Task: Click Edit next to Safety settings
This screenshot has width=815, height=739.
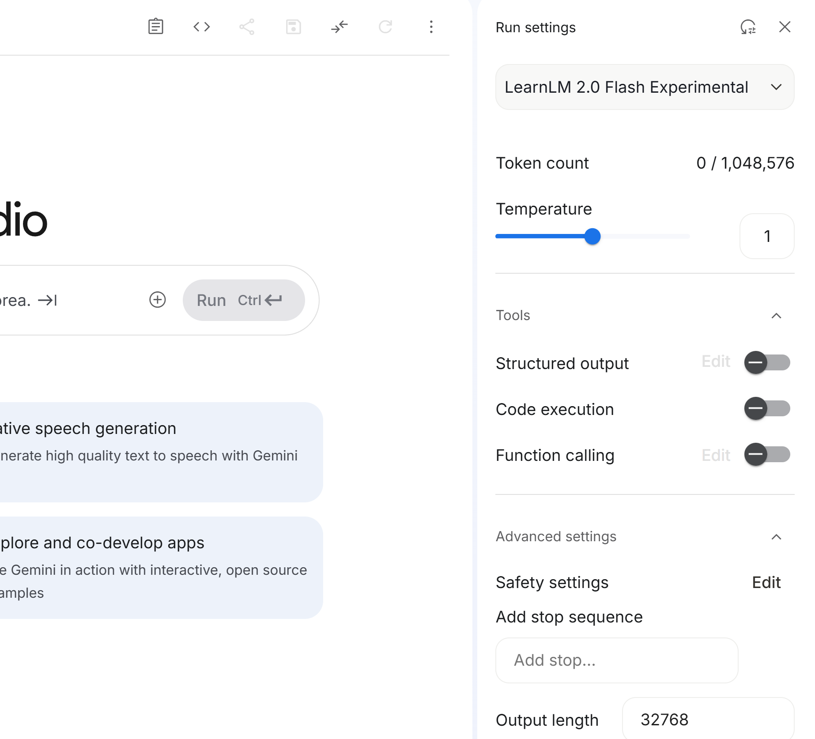Action: pos(766,582)
